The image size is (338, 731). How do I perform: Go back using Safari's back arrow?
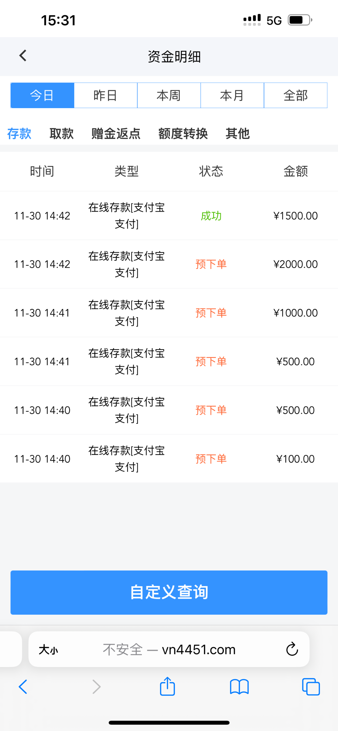click(23, 687)
